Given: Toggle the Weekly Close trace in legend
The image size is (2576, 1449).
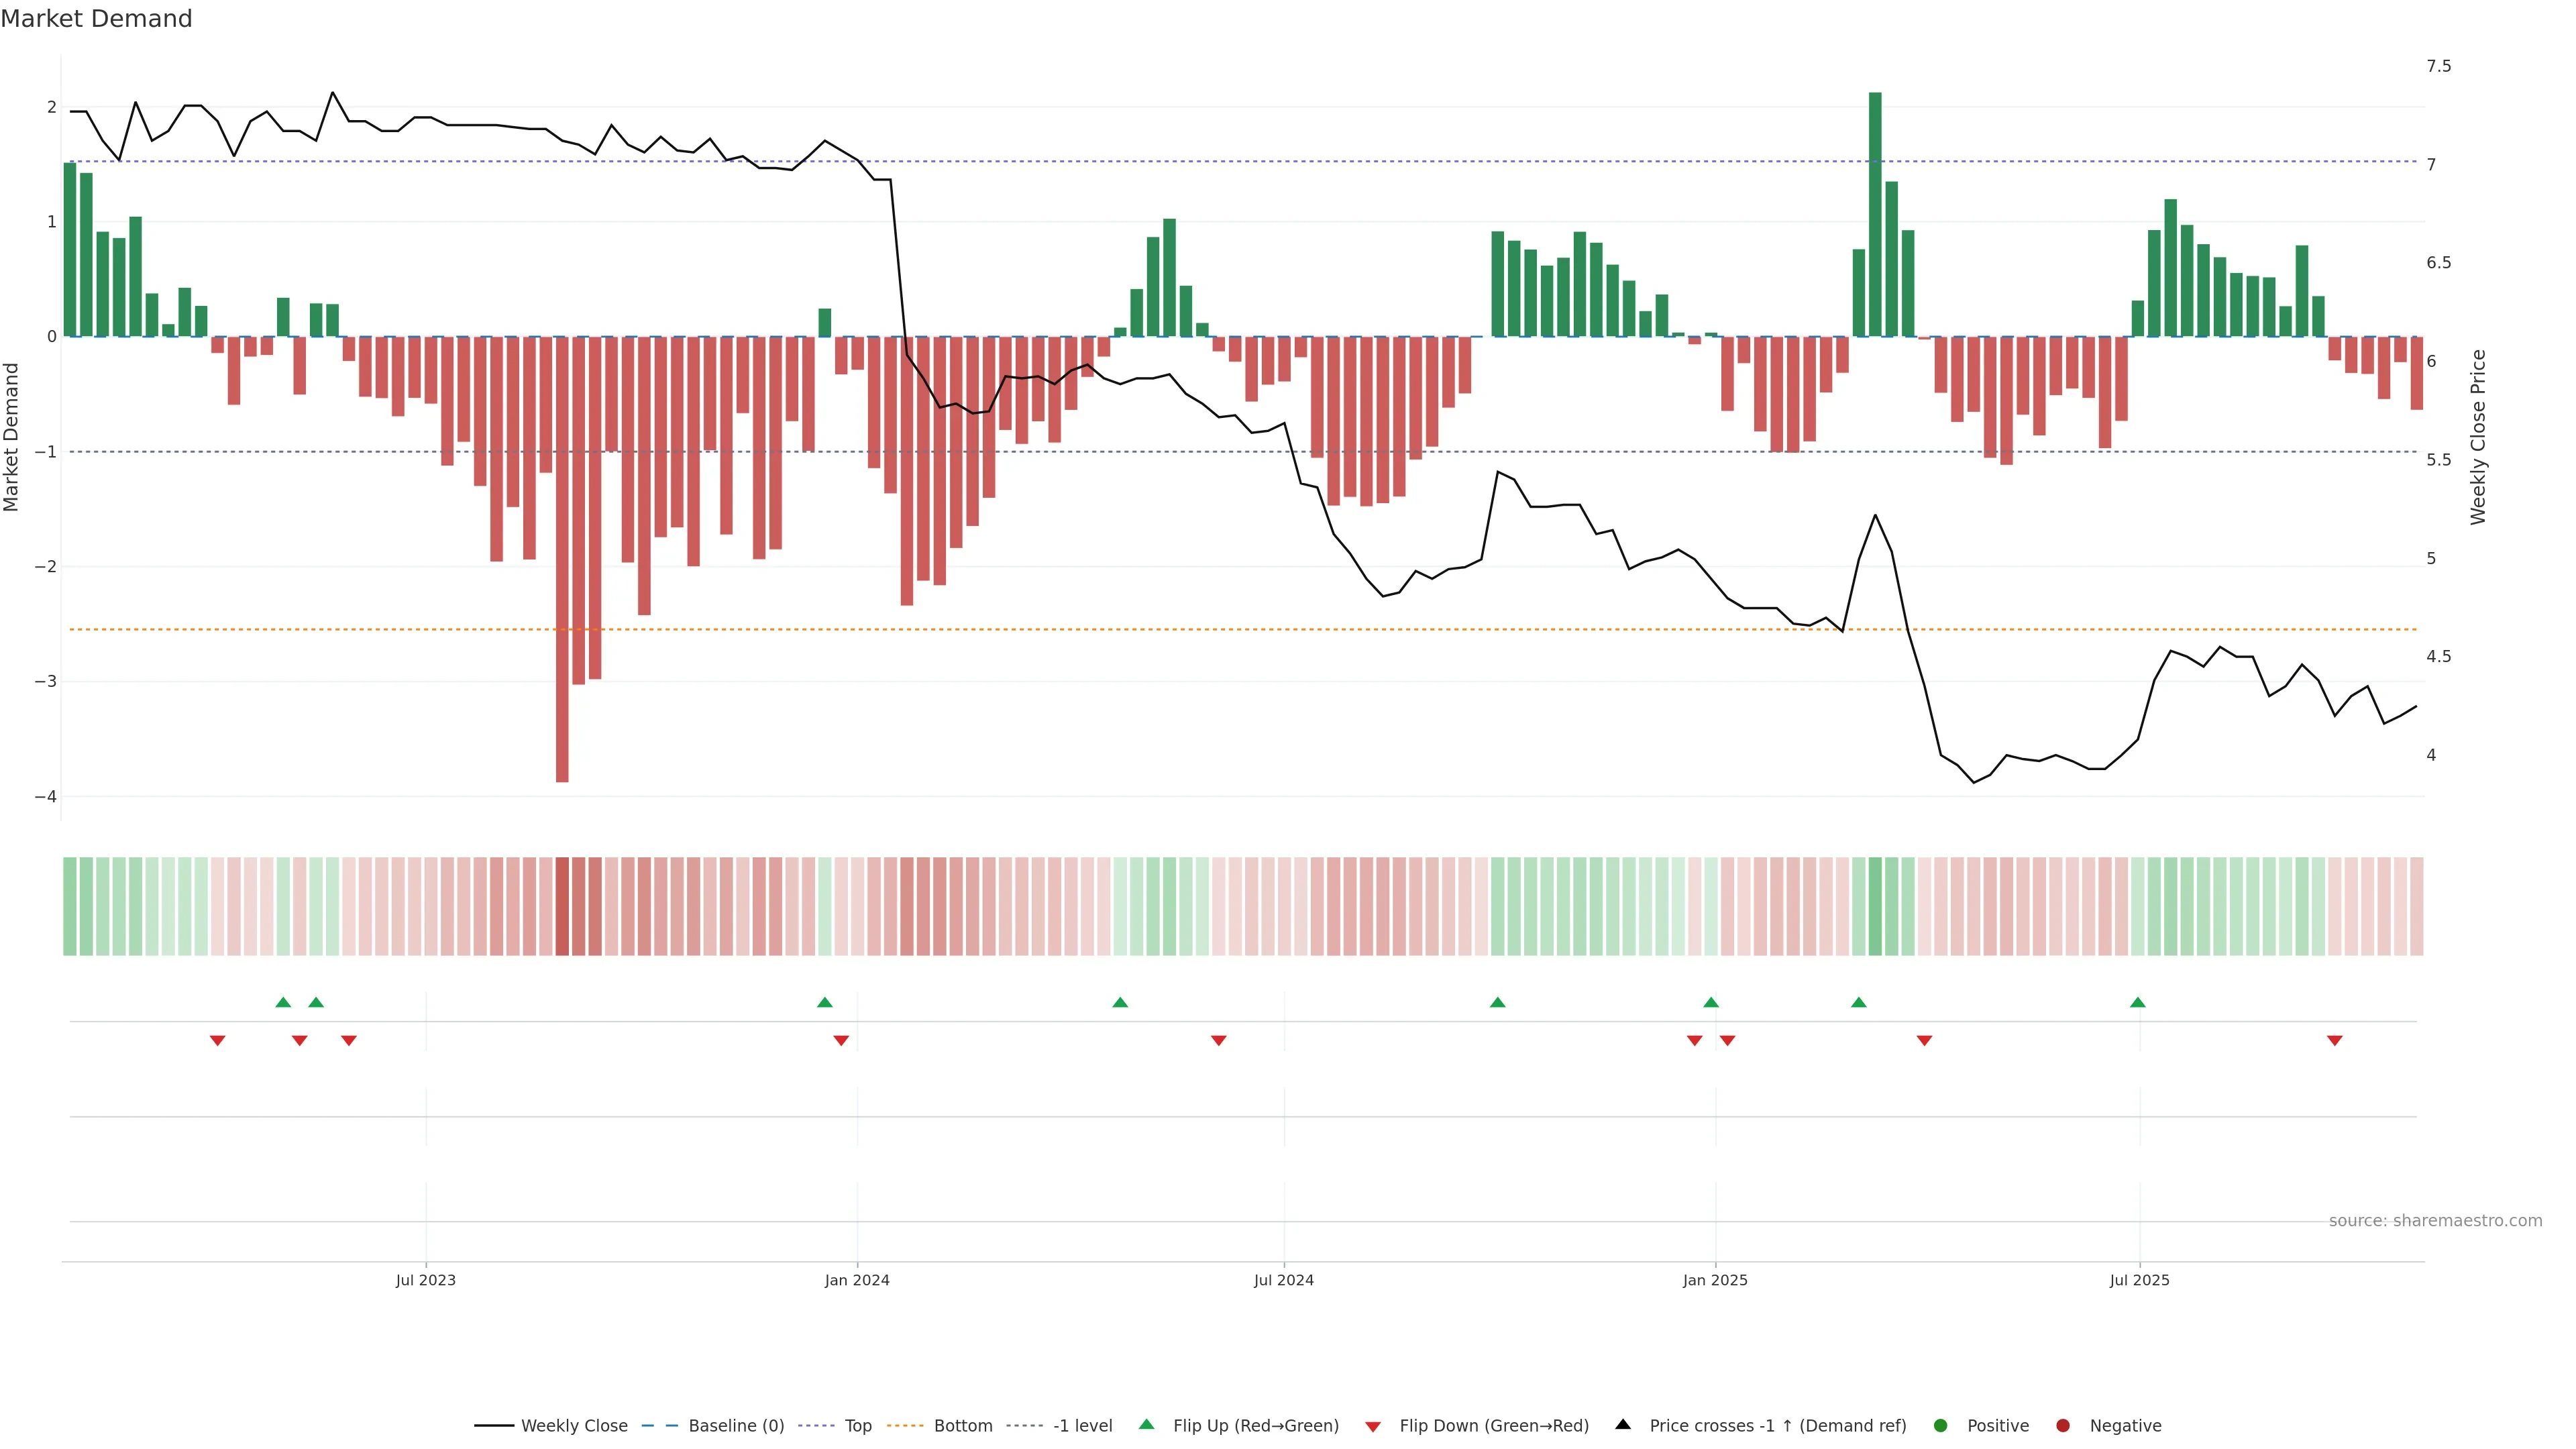Looking at the screenshot, I should point(574,1425).
